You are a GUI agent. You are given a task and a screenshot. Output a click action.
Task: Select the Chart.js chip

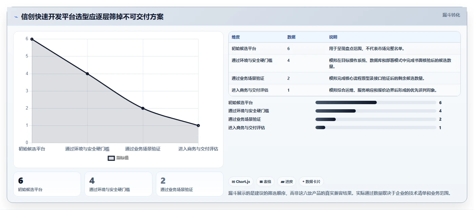tap(241, 182)
